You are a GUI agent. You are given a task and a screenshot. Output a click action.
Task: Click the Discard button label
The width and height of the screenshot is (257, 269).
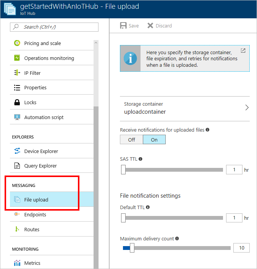click(163, 26)
